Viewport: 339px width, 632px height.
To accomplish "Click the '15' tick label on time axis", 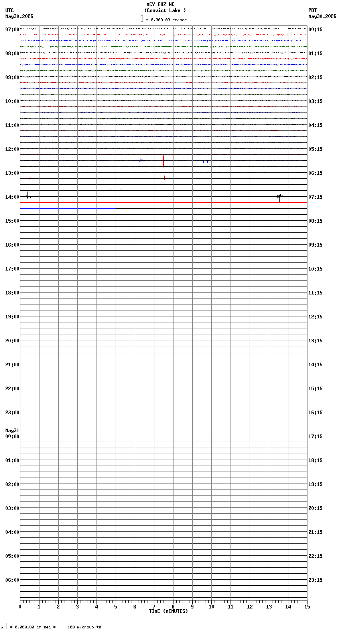I will tap(307, 607).
